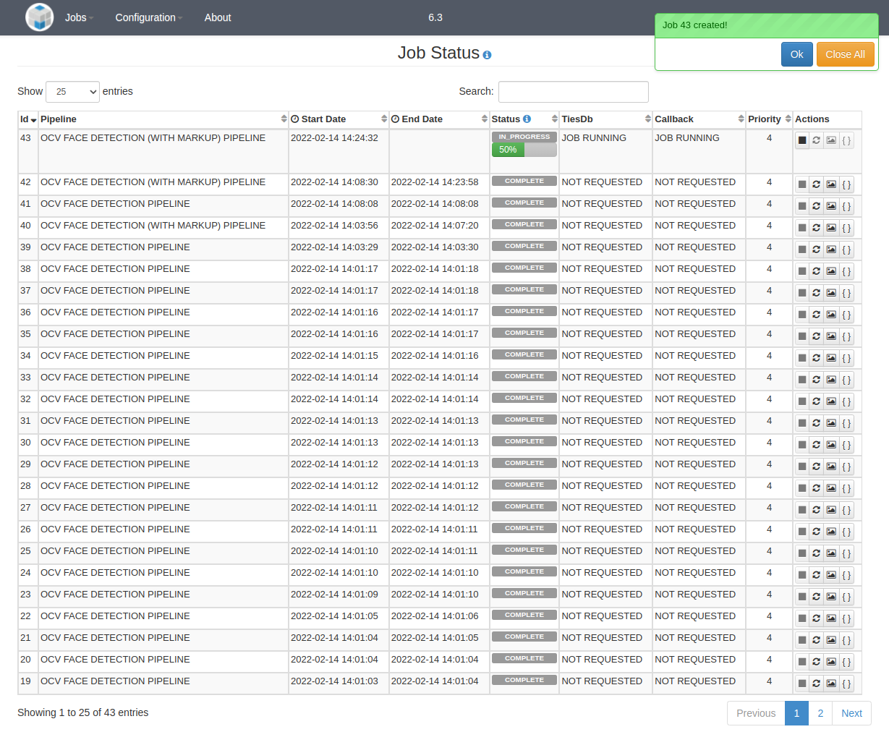The image size is (889, 745).
Task: Open JSON output for job 37
Action: pyautogui.click(x=846, y=293)
